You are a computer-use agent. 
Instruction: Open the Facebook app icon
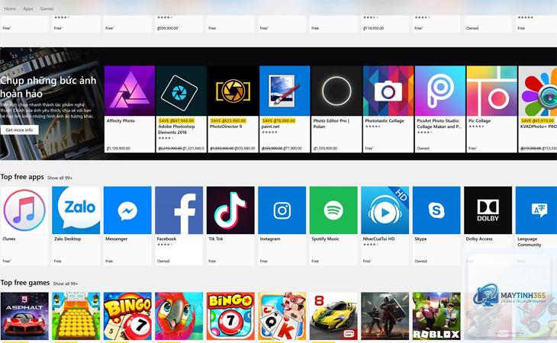pos(179,210)
